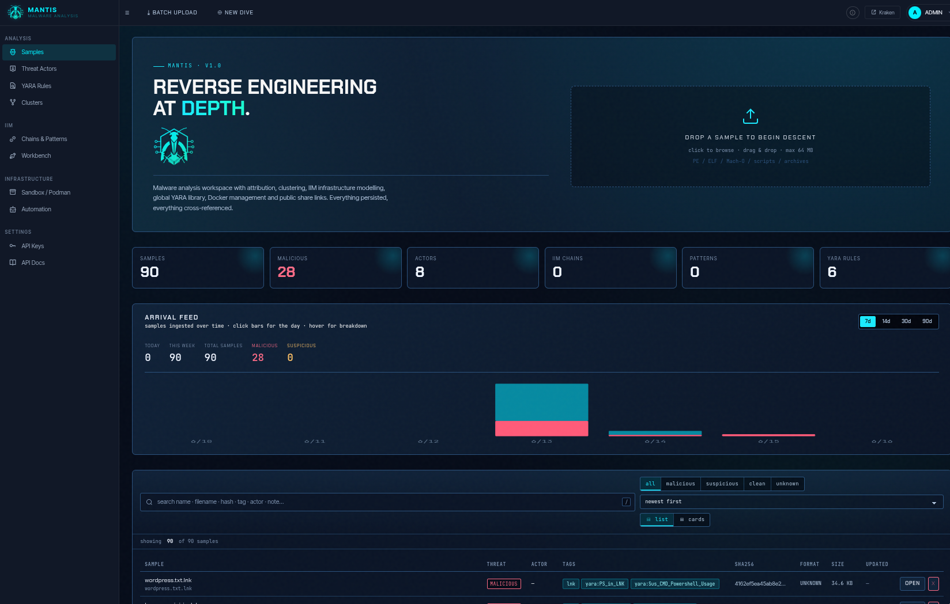Screen dimensions: 950x604
Task: Open the Malicious stat card
Action: pyautogui.click(x=335, y=268)
